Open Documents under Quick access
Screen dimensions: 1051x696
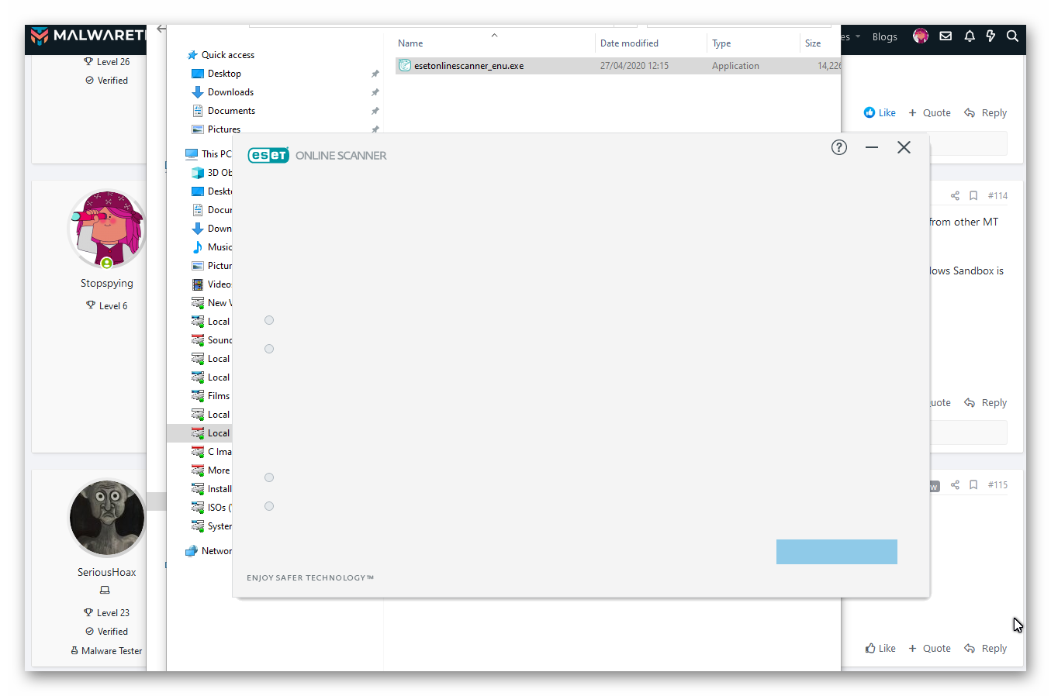(223, 111)
